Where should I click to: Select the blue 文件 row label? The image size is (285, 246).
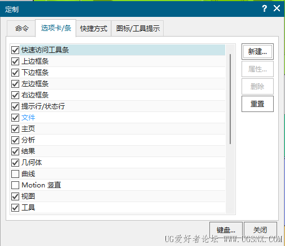coord(28,118)
